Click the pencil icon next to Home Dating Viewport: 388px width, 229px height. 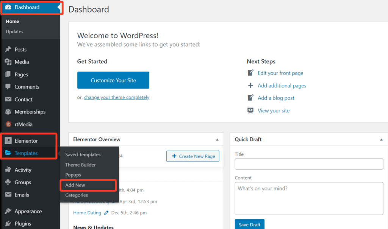[x=106, y=213]
